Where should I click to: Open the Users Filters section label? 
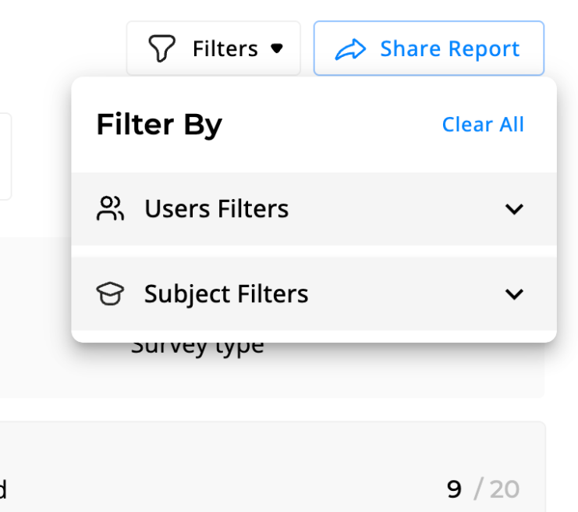216,209
